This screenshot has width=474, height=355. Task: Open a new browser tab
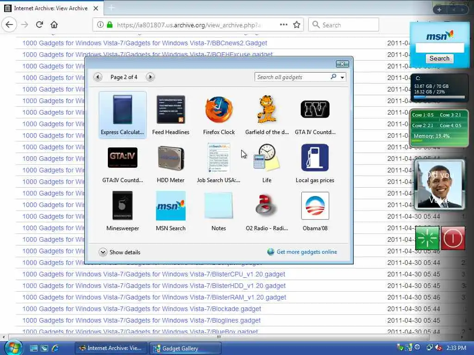(x=111, y=8)
